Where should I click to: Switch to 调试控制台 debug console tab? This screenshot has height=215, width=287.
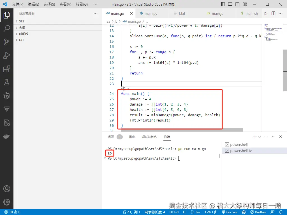(149, 137)
